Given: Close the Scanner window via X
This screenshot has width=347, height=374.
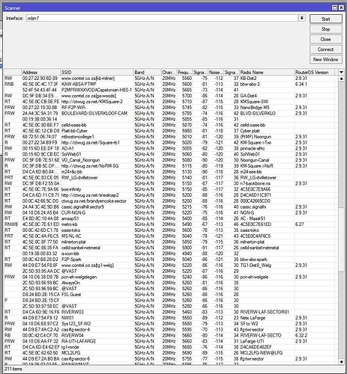Looking at the screenshot, I should point(341,8).
